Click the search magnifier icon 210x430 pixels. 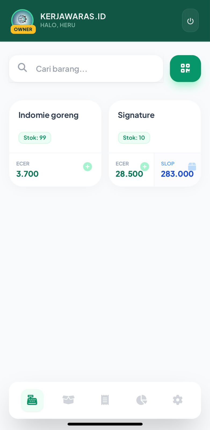22,68
